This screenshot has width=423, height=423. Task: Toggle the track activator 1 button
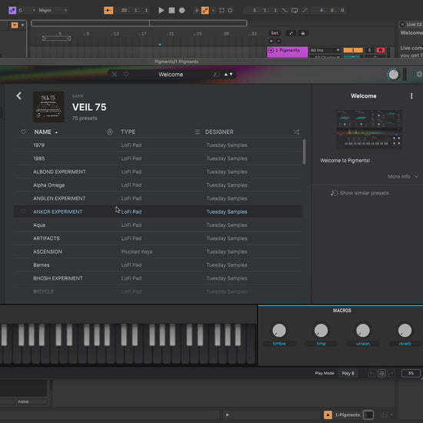click(x=353, y=50)
